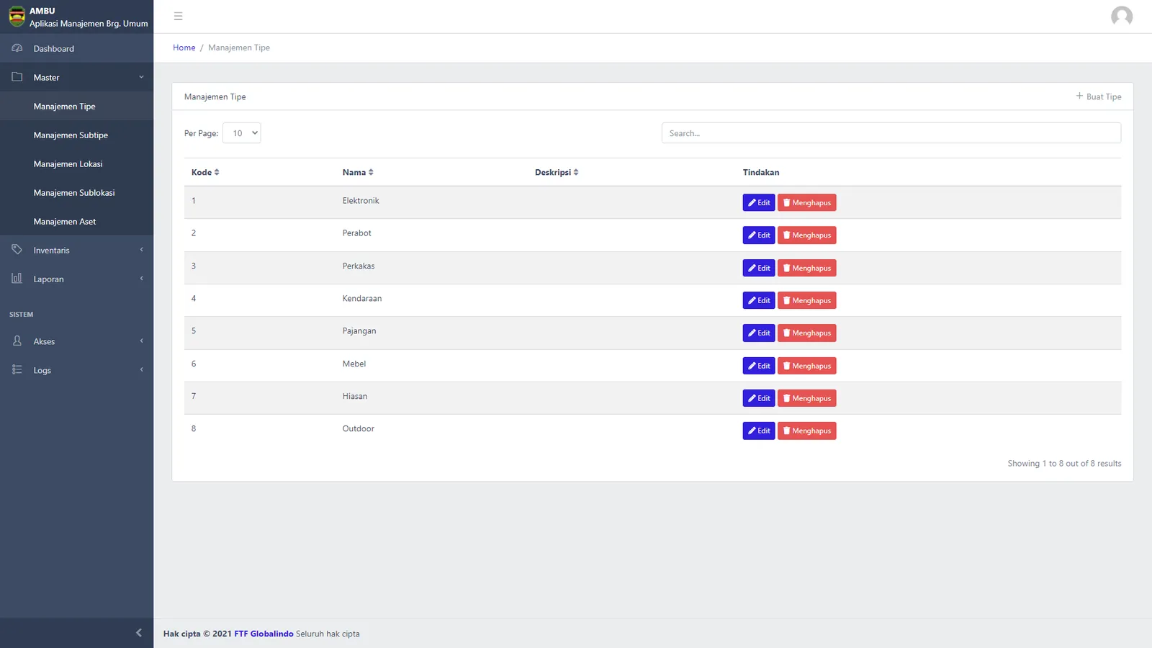Screen dimensions: 1152x648
Task: Go to Dashboard menu item
Action: click(76, 48)
